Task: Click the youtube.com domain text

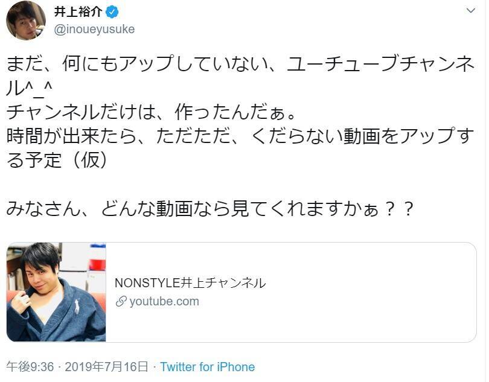Action: (x=164, y=301)
